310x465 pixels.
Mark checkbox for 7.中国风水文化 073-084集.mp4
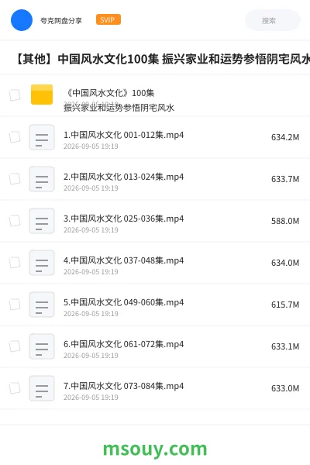pos(15,388)
